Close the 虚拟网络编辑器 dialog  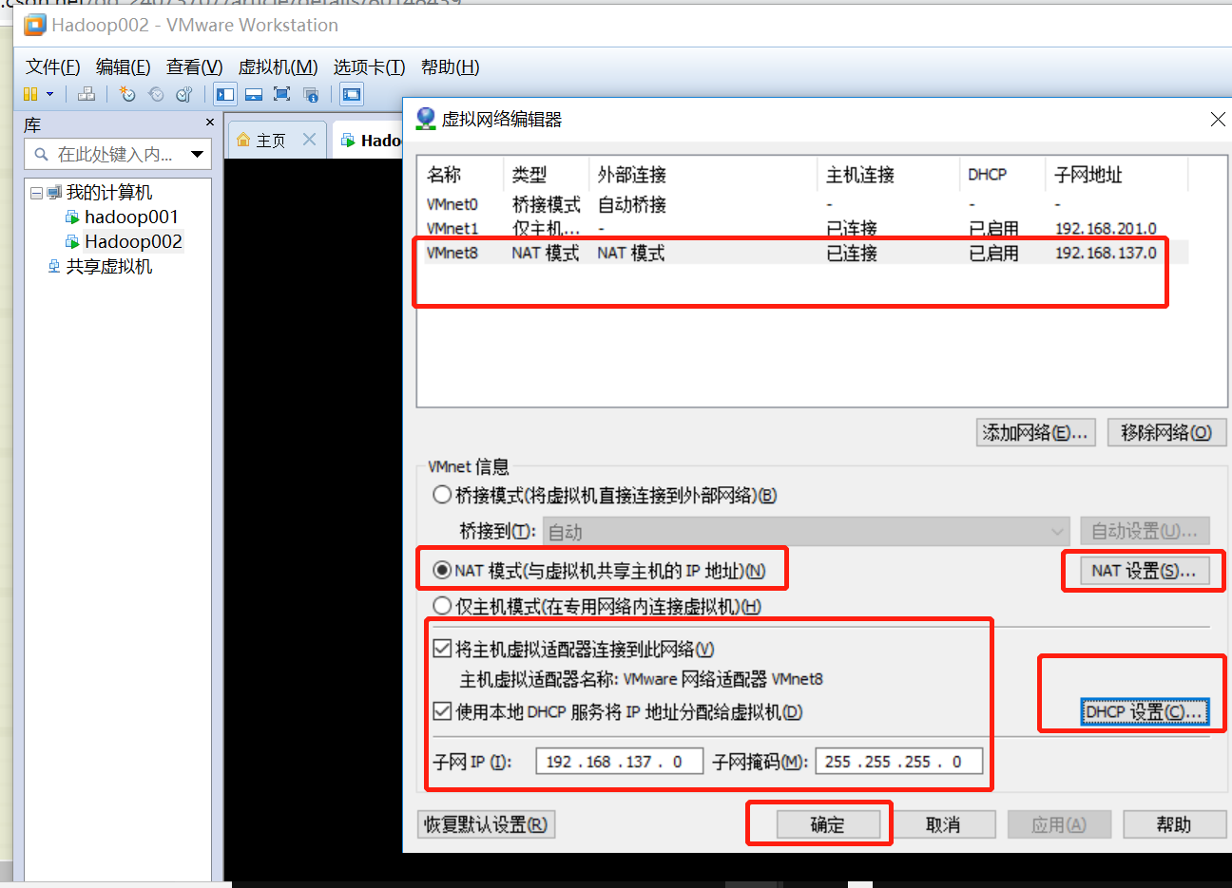(x=1217, y=119)
